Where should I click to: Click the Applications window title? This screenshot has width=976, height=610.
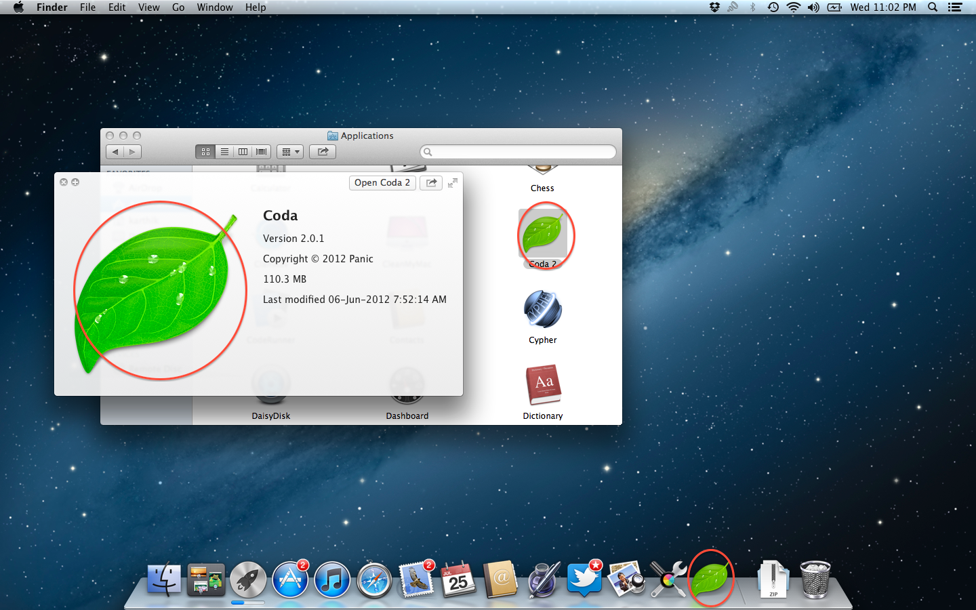367,136
